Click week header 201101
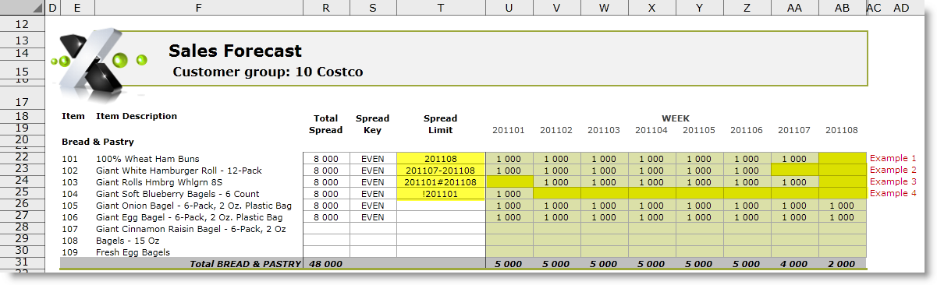Screen dimensions: 937x285 tap(509, 130)
